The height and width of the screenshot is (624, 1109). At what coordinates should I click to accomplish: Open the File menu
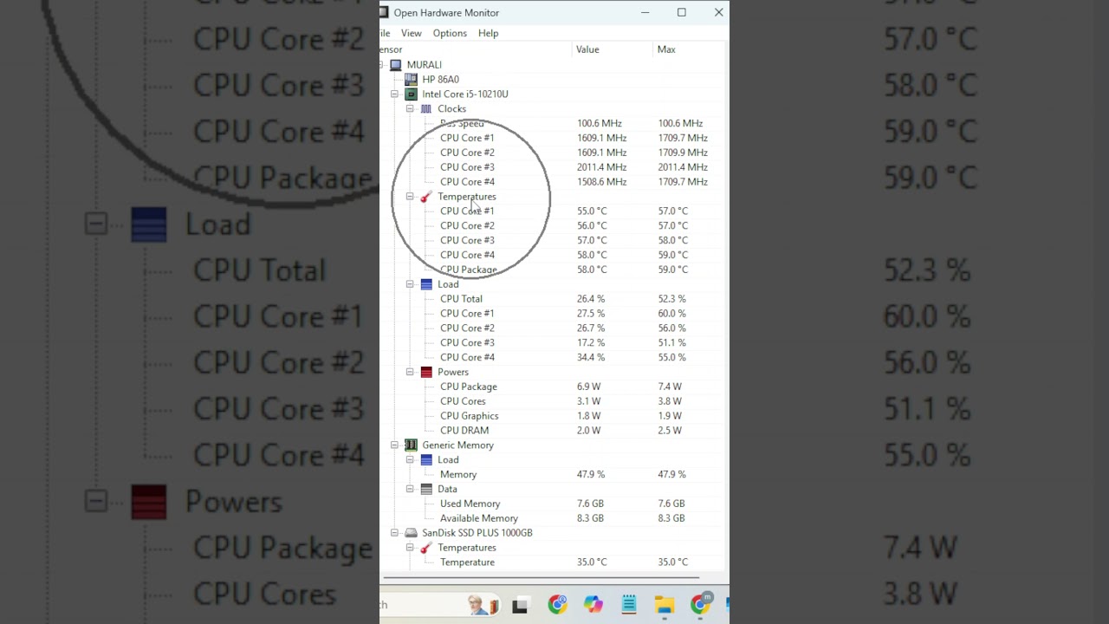pyautogui.click(x=386, y=33)
